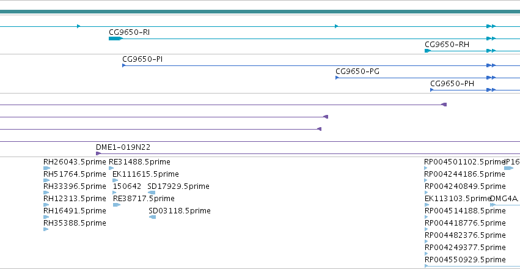Select the CG9650-RH first exon glyph
This screenshot has height=269, width=520.
click(x=428, y=51)
